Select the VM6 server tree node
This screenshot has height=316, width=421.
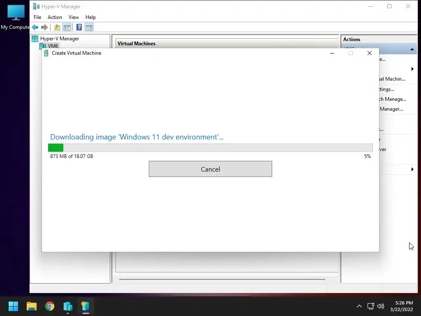click(49, 46)
